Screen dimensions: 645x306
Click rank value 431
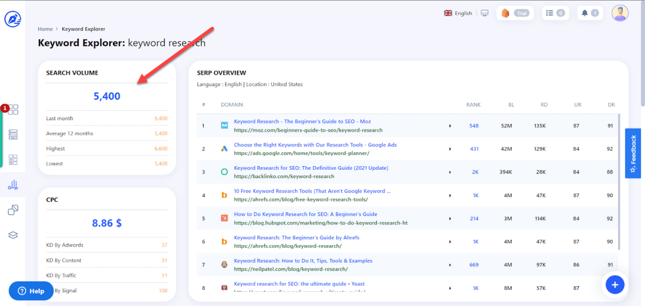click(474, 149)
